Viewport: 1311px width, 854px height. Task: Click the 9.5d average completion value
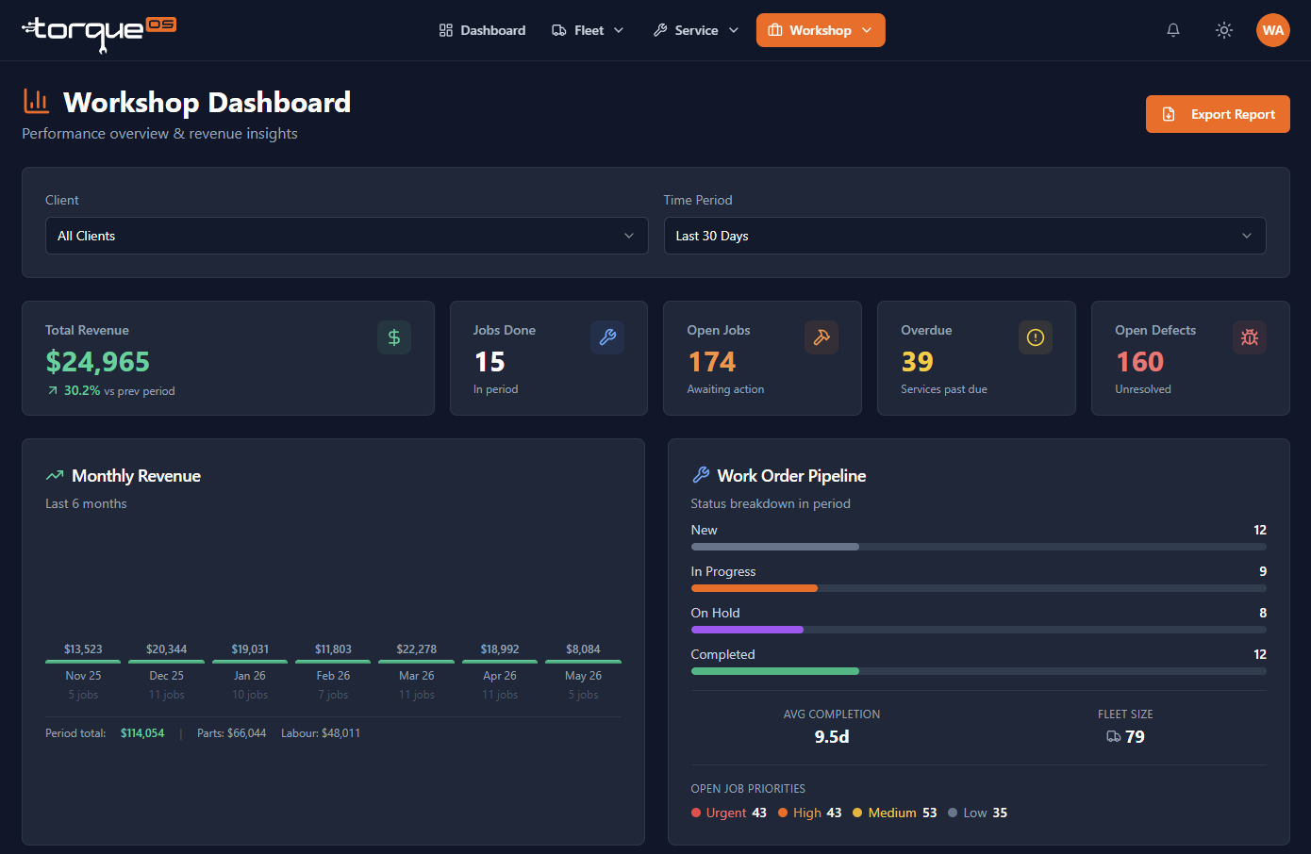pos(832,737)
